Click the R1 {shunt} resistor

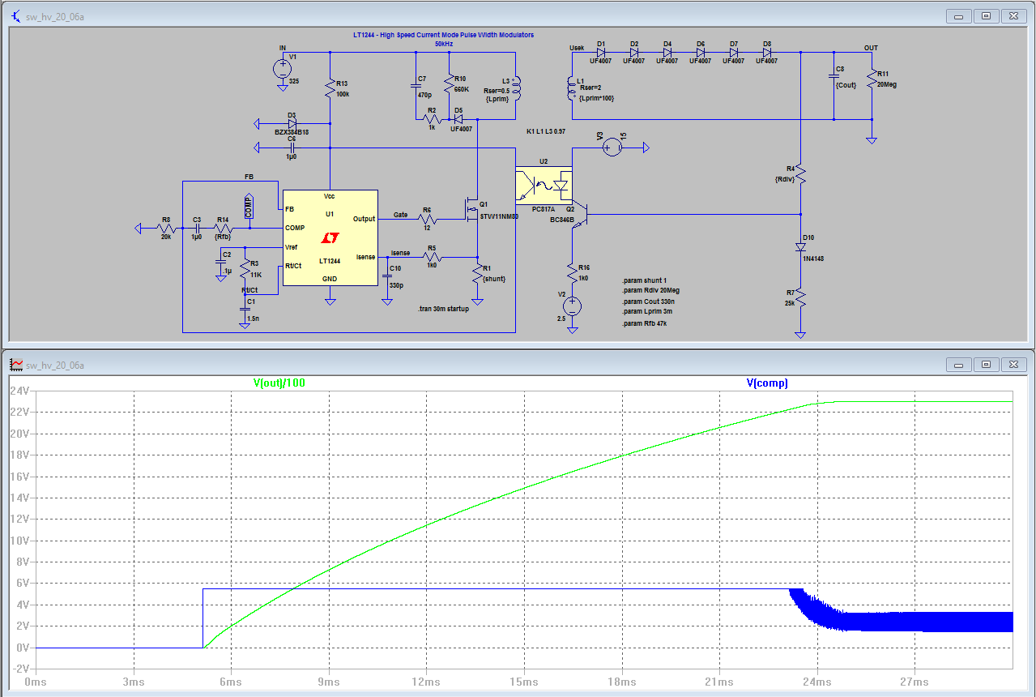477,272
